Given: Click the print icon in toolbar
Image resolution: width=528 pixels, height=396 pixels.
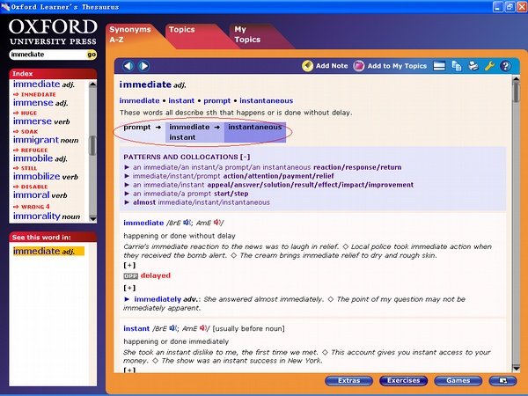Looking at the screenshot, I should [x=473, y=66].
